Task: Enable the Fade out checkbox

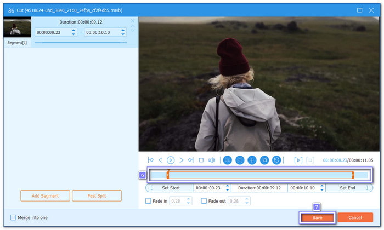Action: click(x=204, y=201)
